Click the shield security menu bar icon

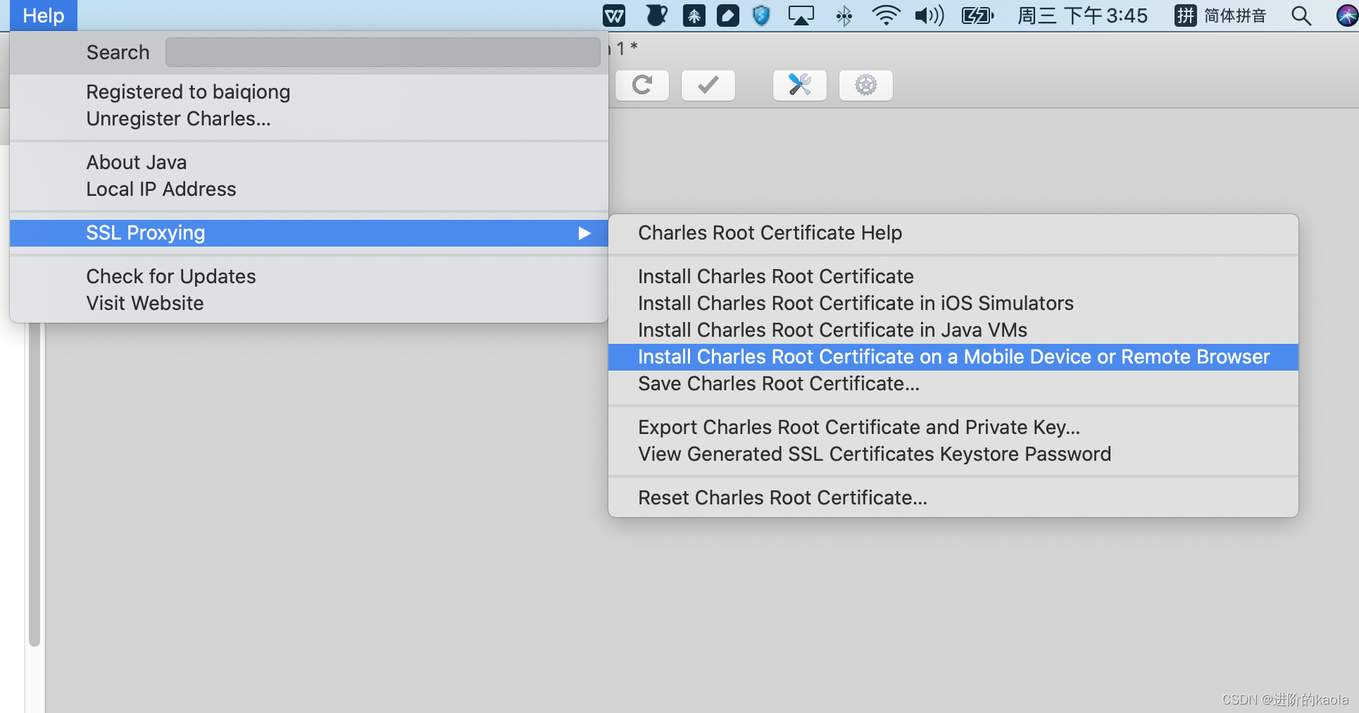coord(761,15)
